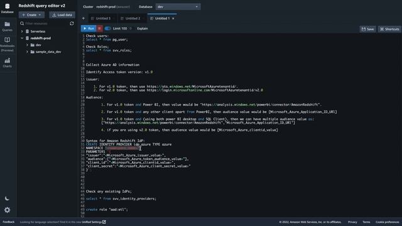Click the 'Collect Azure AD information' line
This screenshot has width=402, height=226.
pos(112,65)
